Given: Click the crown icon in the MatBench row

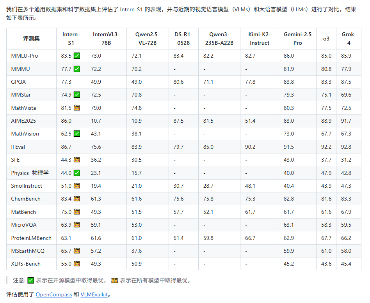Looking at the screenshot, I should click(x=77, y=212).
